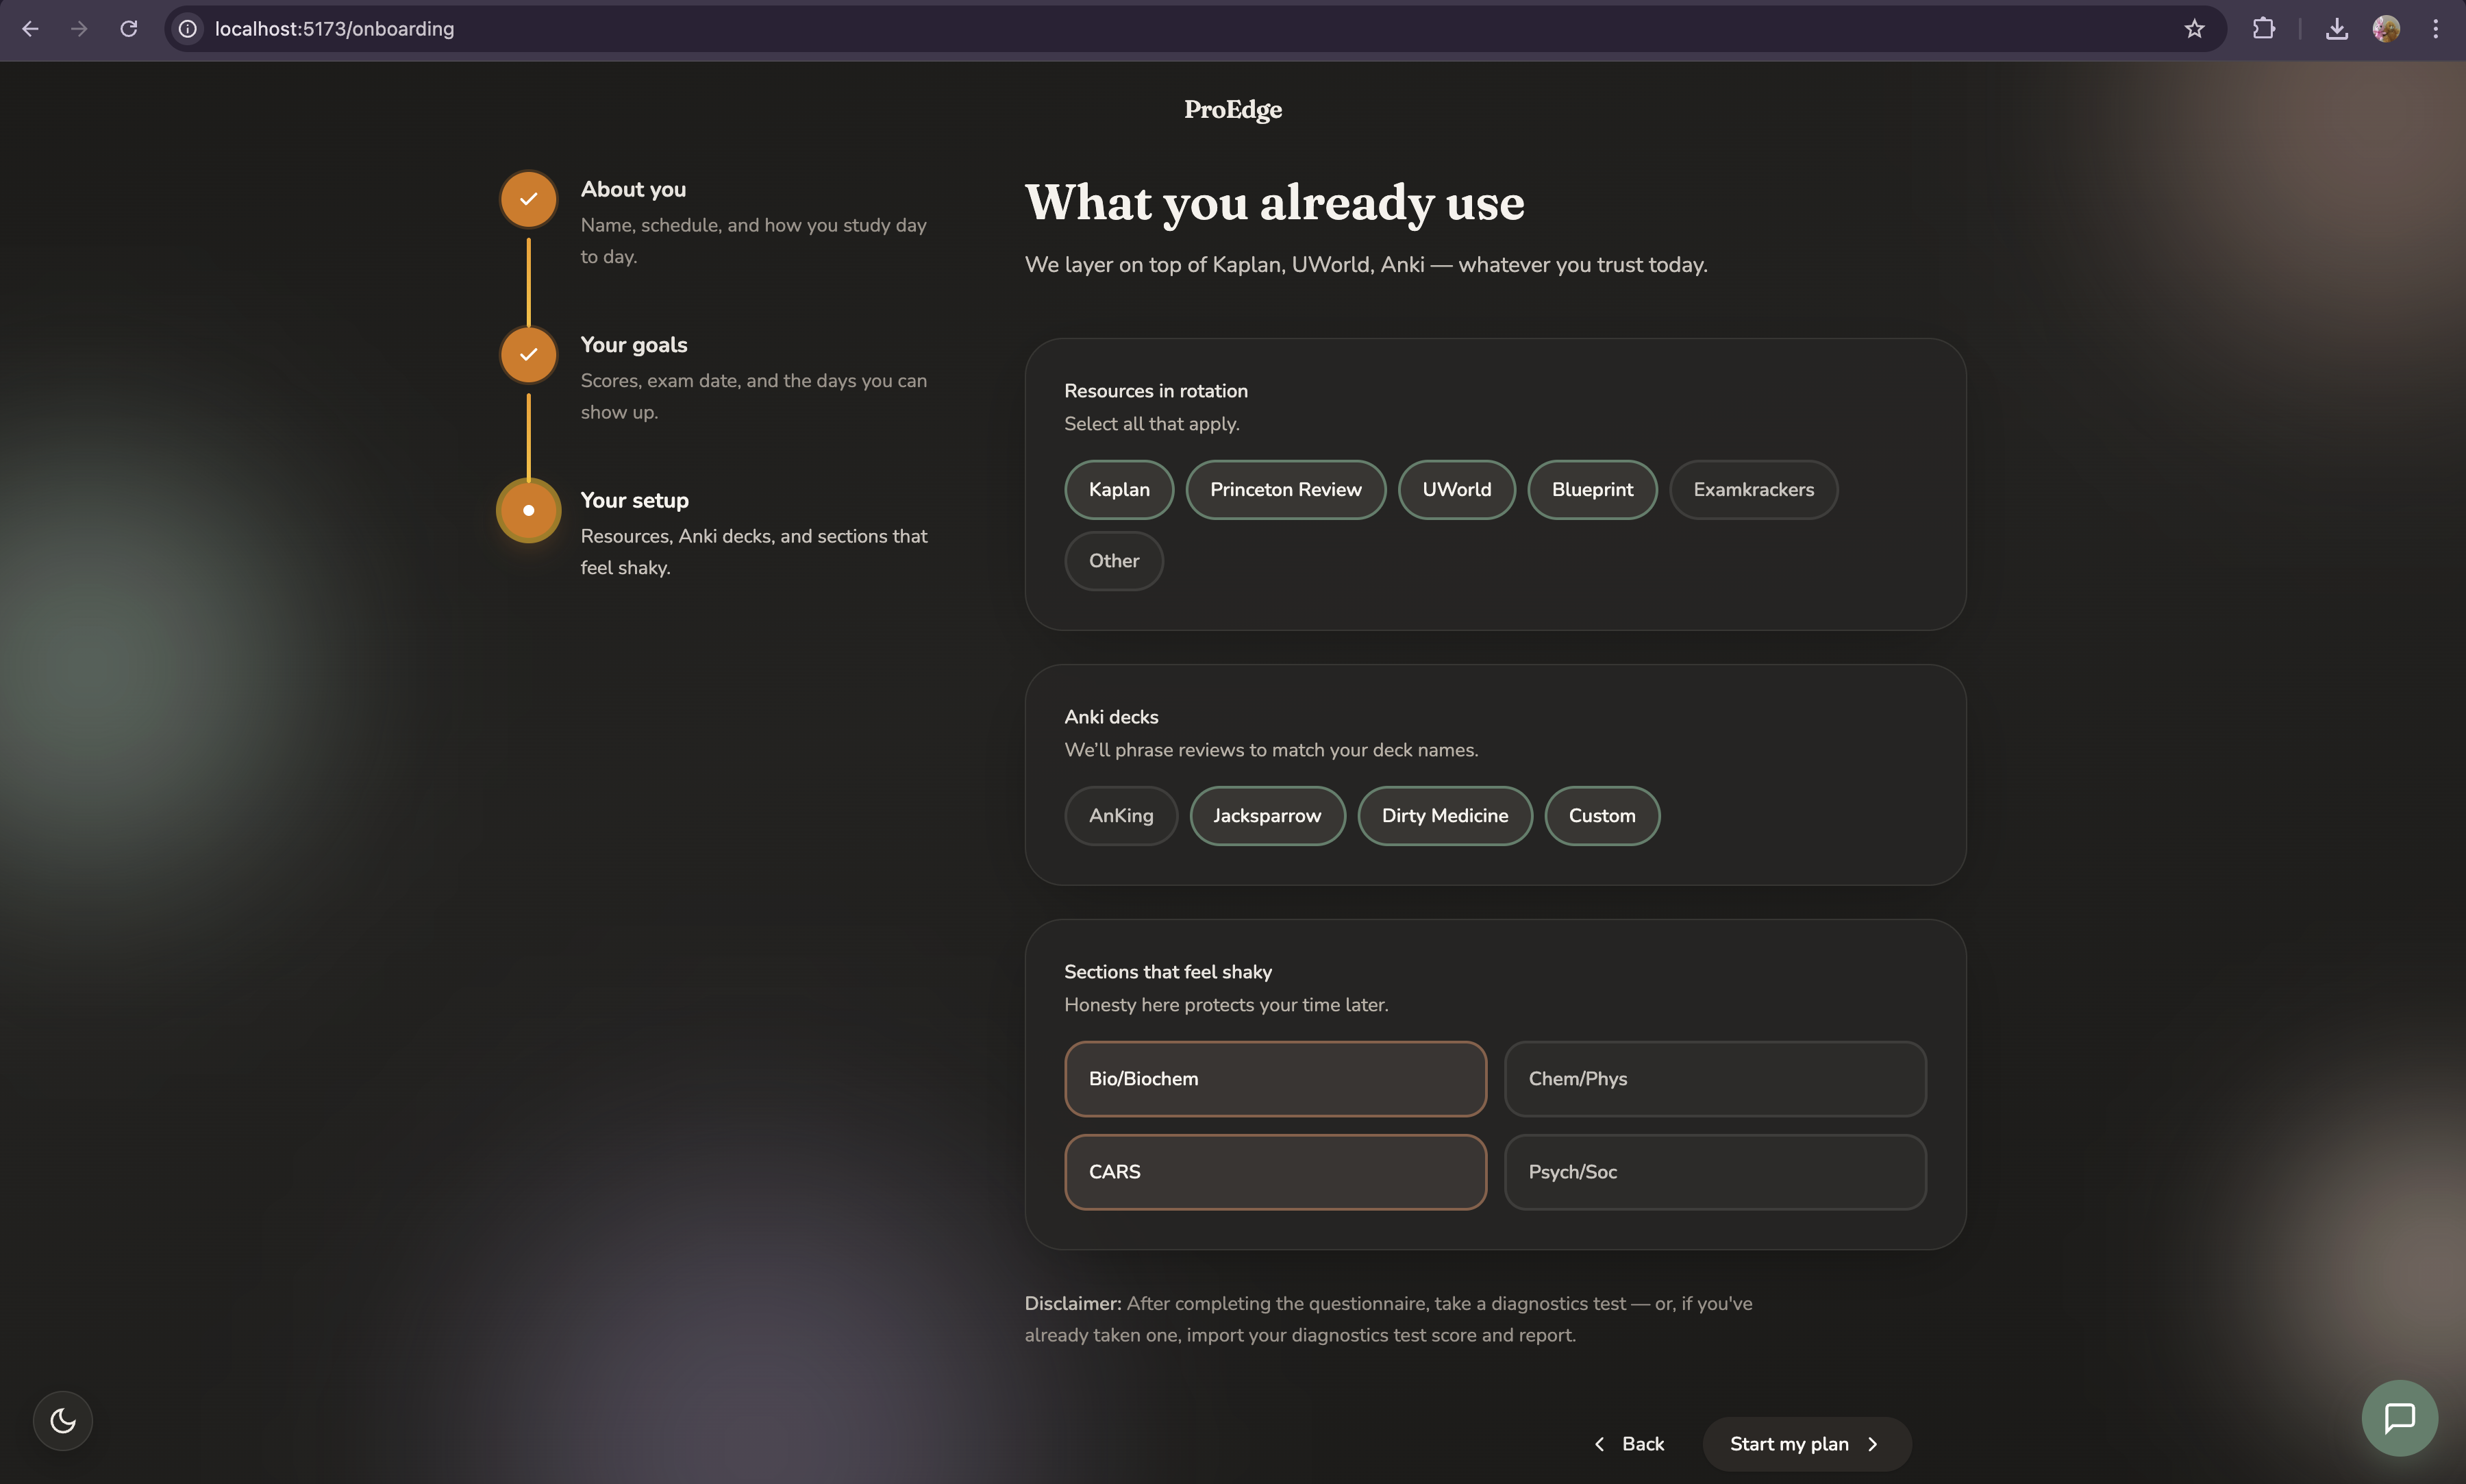Enable the AnKing deck chip
The height and width of the screenshot is (1484, 2466).
[x=1121, y=815]
